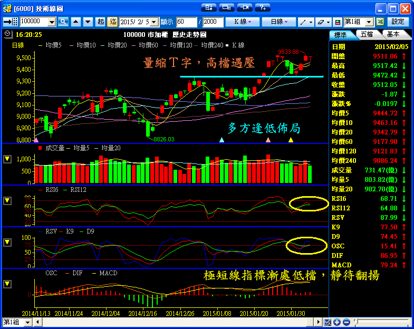Click the 設定 settings button
The image size is (414, 329).
(x=398, y=22)
